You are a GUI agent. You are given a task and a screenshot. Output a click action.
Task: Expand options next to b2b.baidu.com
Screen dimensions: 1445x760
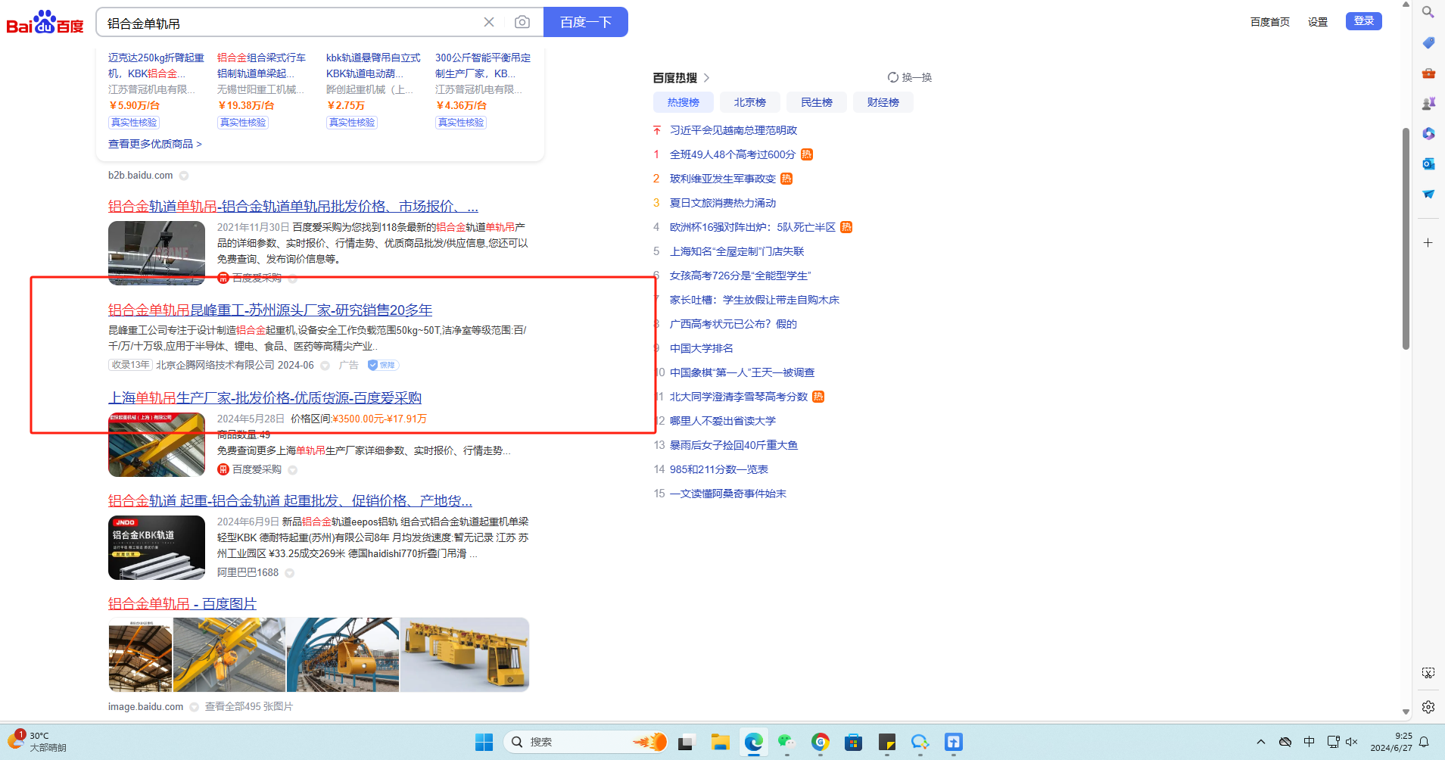pos(184,176)
